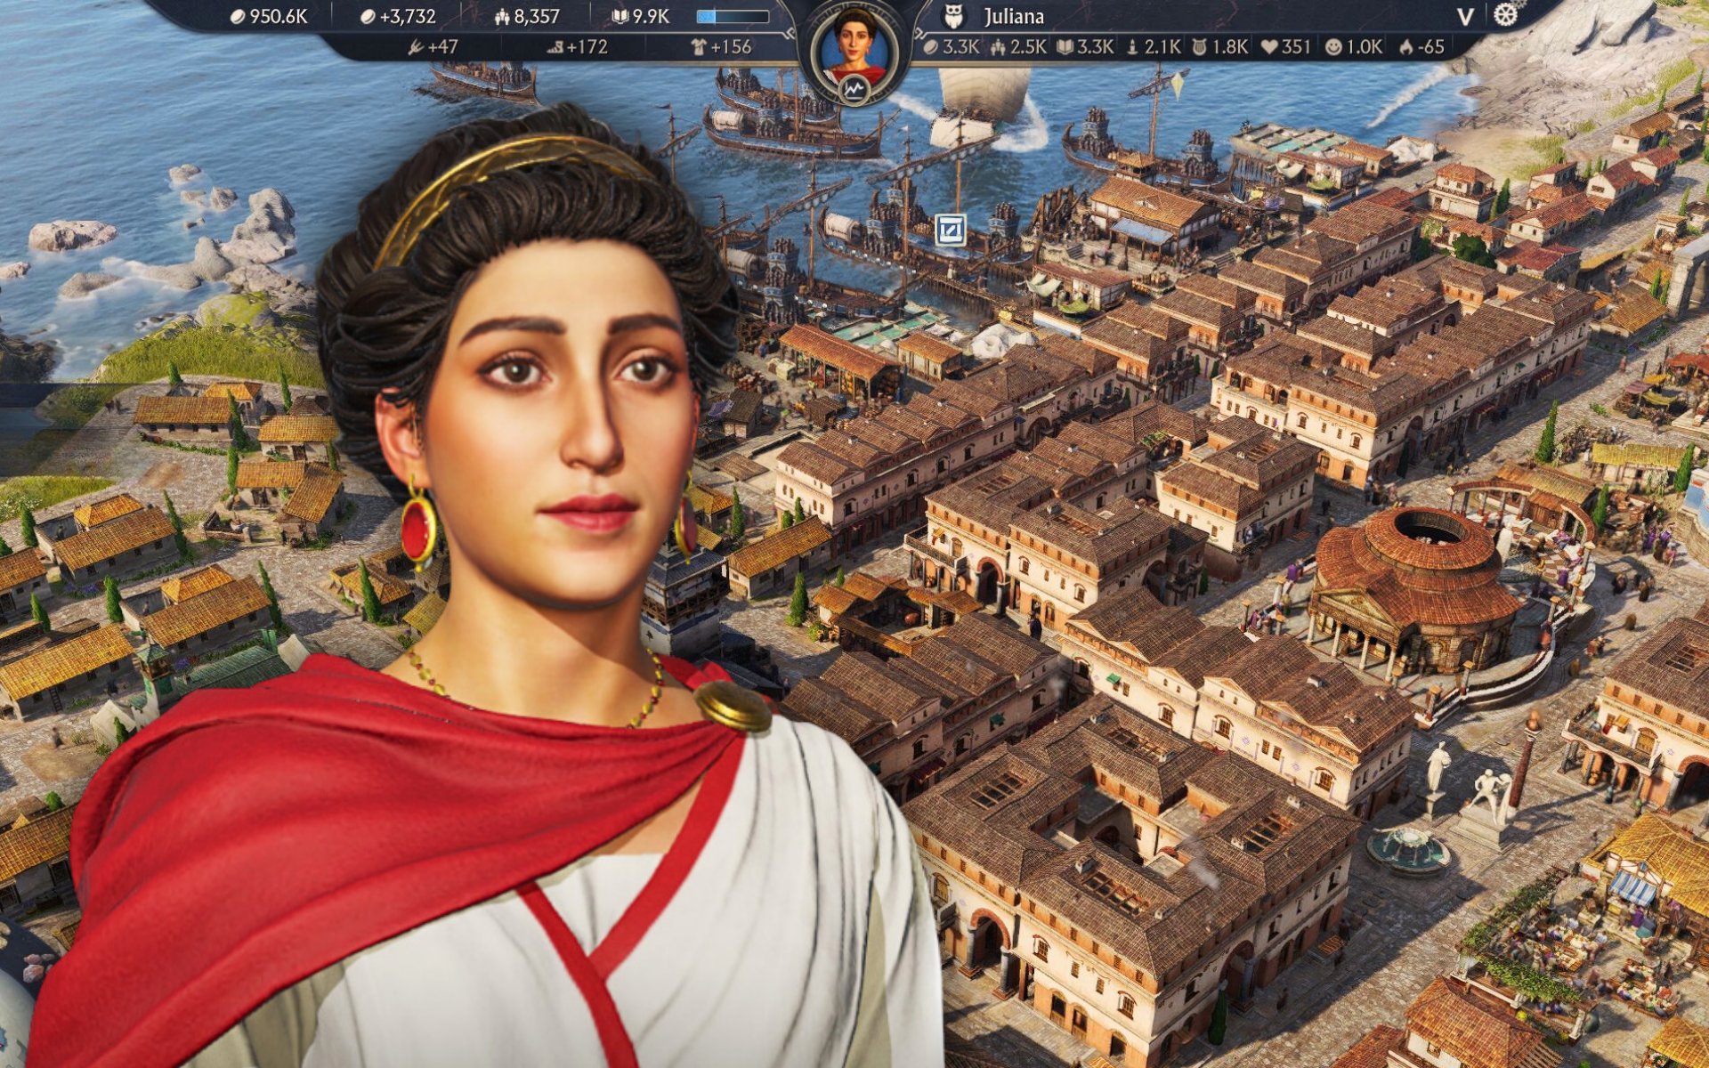This screenshot has width=1709, height=1068.
Task: Click the smiley happiness 1.0K icon
Action: pyautogui.click(x=1332, y=47)
